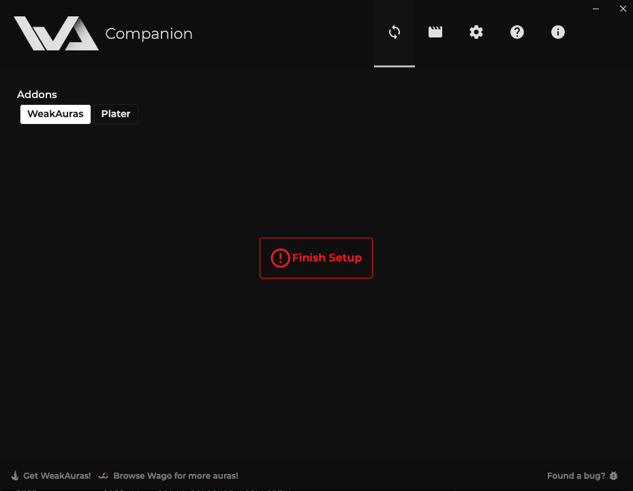Click the red exclamation warning icon

tap(280, 258)
